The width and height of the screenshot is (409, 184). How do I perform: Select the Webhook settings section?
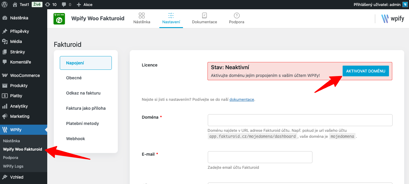click(x=76, y=139)
